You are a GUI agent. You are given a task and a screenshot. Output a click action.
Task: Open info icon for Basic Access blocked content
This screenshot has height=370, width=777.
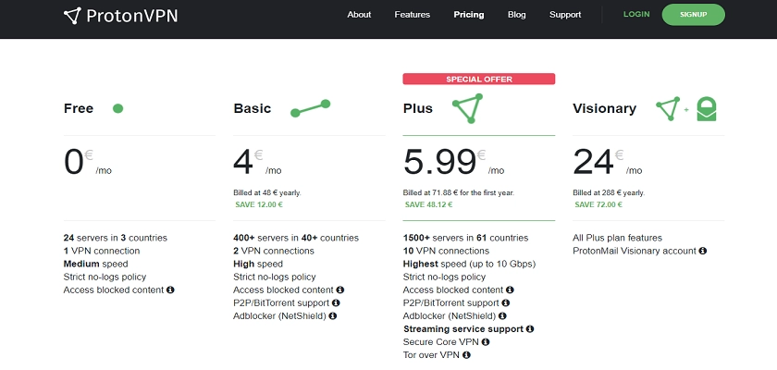tap(340, 290)
